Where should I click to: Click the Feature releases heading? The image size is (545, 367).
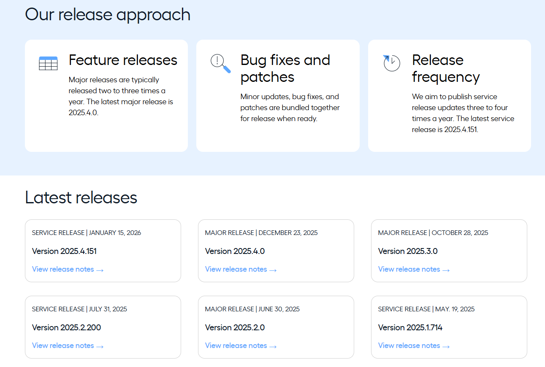coord(123,60)
